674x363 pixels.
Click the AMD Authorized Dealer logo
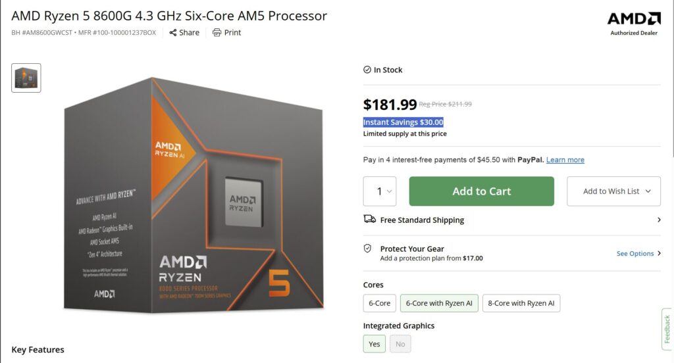point(634,24)
